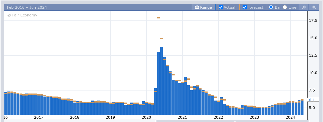
Task: Click the 2023 year label on x-axis
Action: click(254, 117)
